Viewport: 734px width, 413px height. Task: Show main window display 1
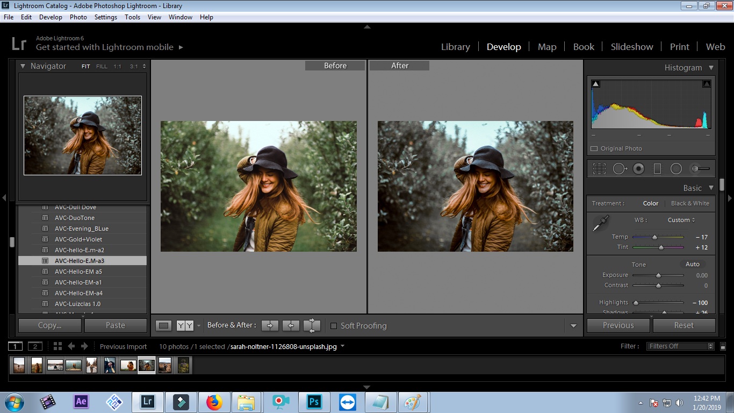tap(16, 346)
